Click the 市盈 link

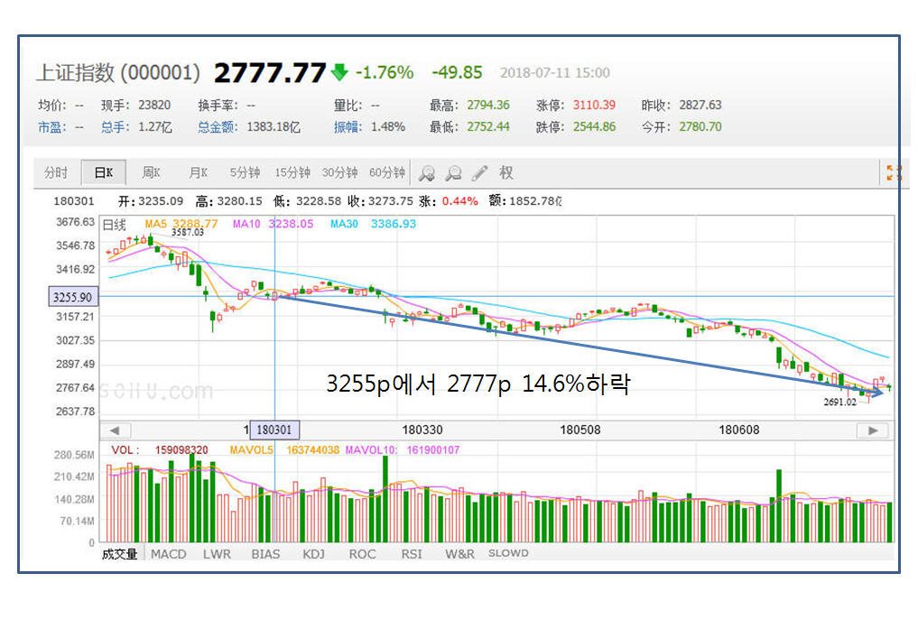point(51,127)
